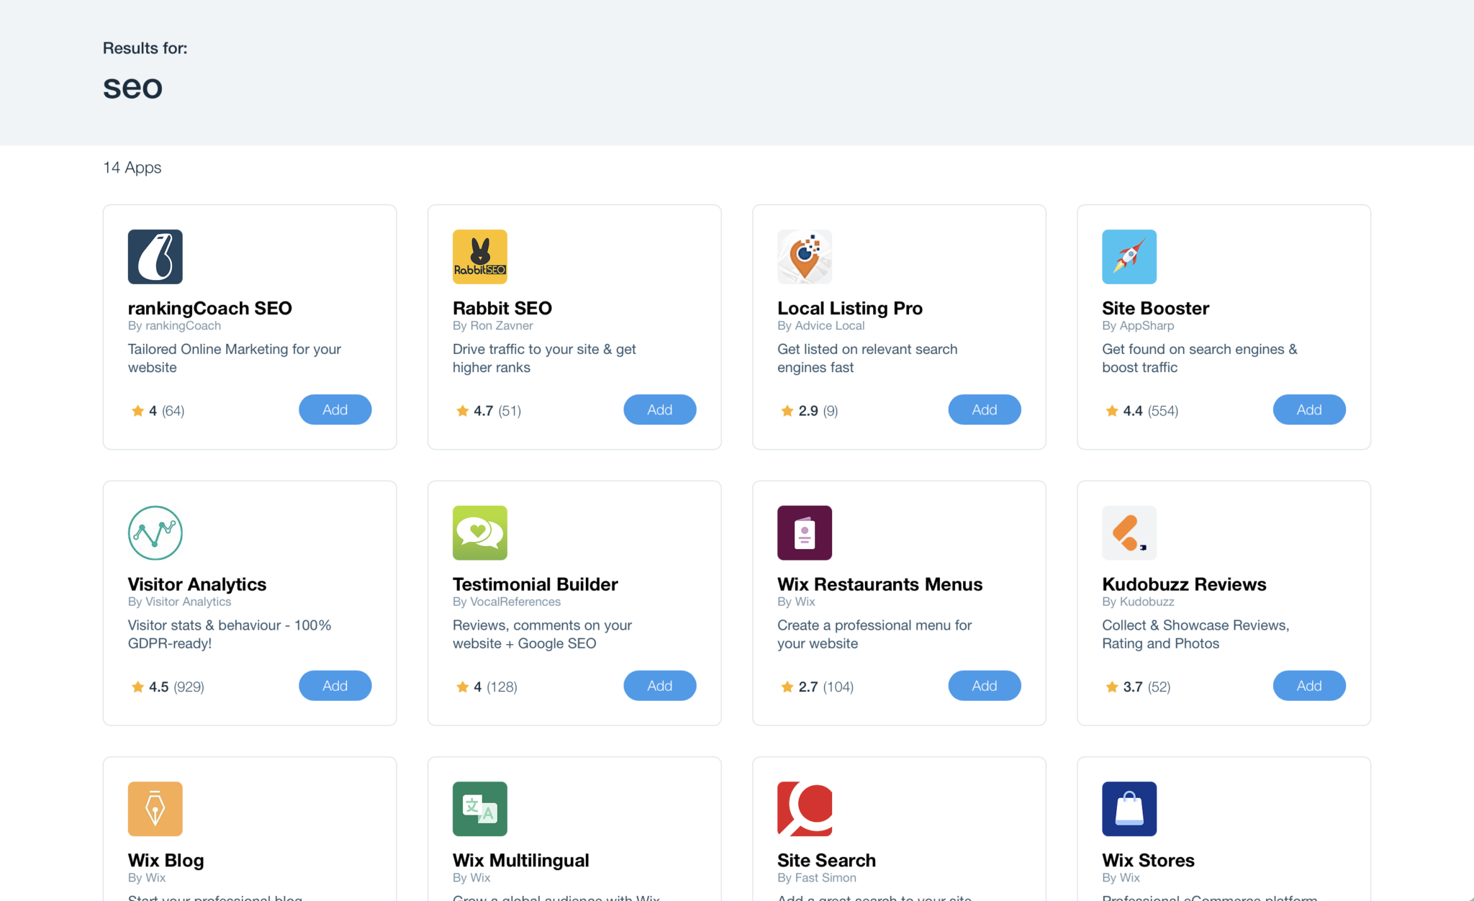
Task: Click the 'By AppSharp' developer text
Action: 1138,326
